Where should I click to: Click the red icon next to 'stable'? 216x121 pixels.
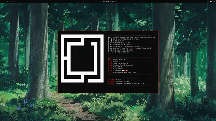coord(111,61)
